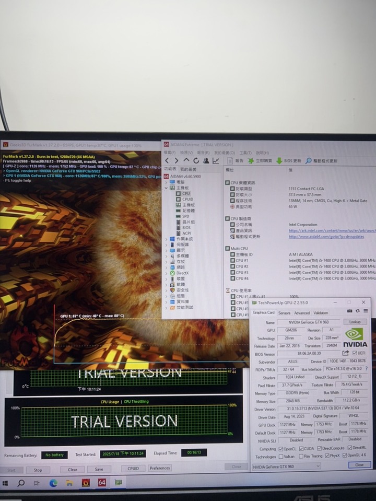Toggle OpenGL 4.6 checkbox in GPU-Z

click(345, 456)
